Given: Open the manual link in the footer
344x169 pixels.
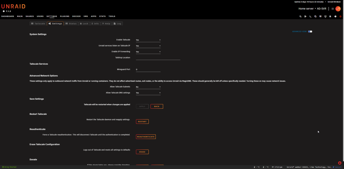Looking at the screenshot, I should (x=337, y=167).
